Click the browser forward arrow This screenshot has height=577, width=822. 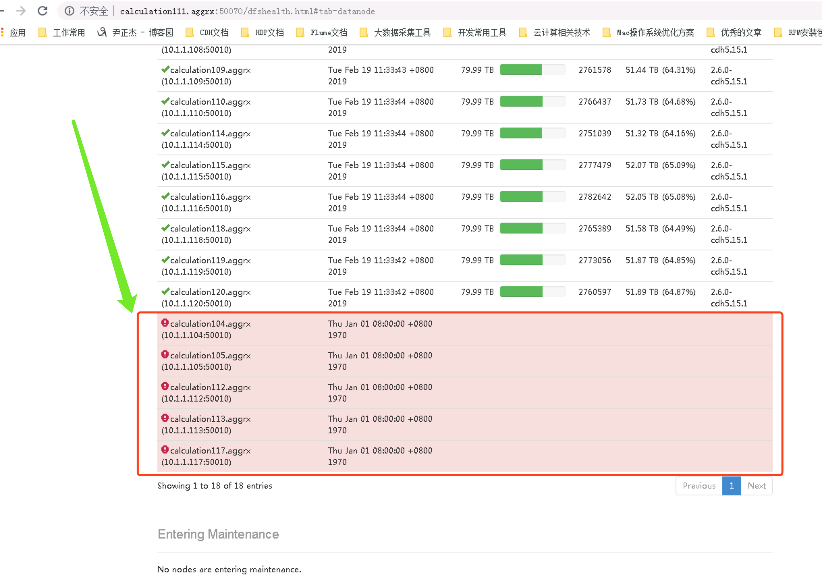pos(21,11)
